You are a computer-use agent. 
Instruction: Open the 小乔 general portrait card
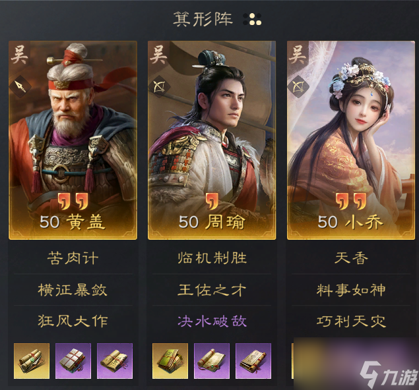(x=351, y=140)
